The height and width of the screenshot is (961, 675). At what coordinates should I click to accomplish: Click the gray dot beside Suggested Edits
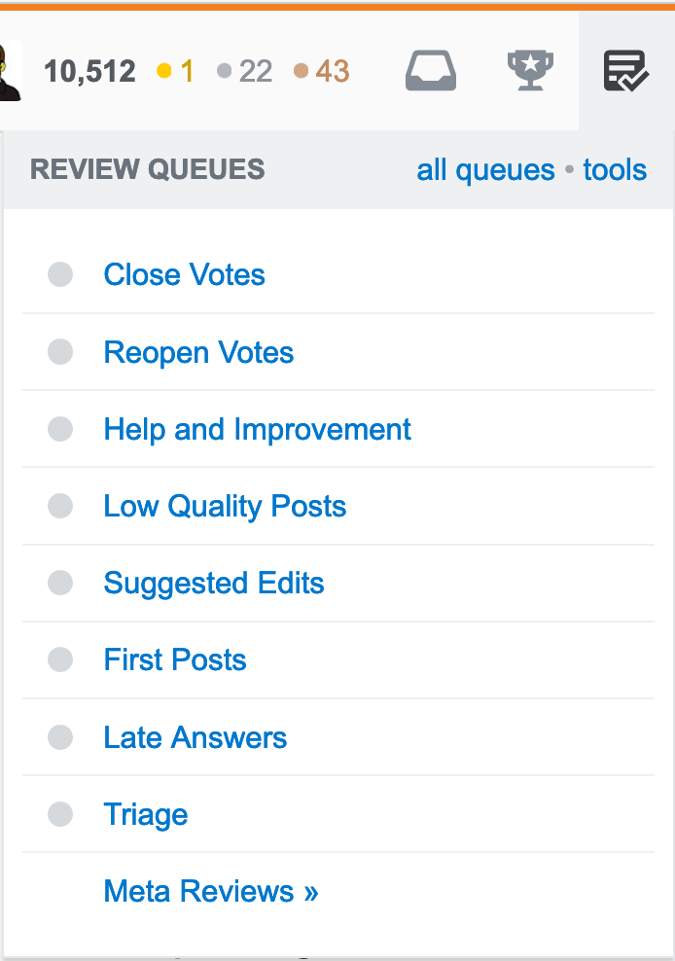pyautogui.click(x=59, y=583)
